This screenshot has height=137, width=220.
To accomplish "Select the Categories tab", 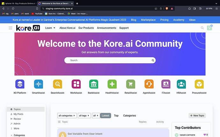I will (x=129, y=116).
